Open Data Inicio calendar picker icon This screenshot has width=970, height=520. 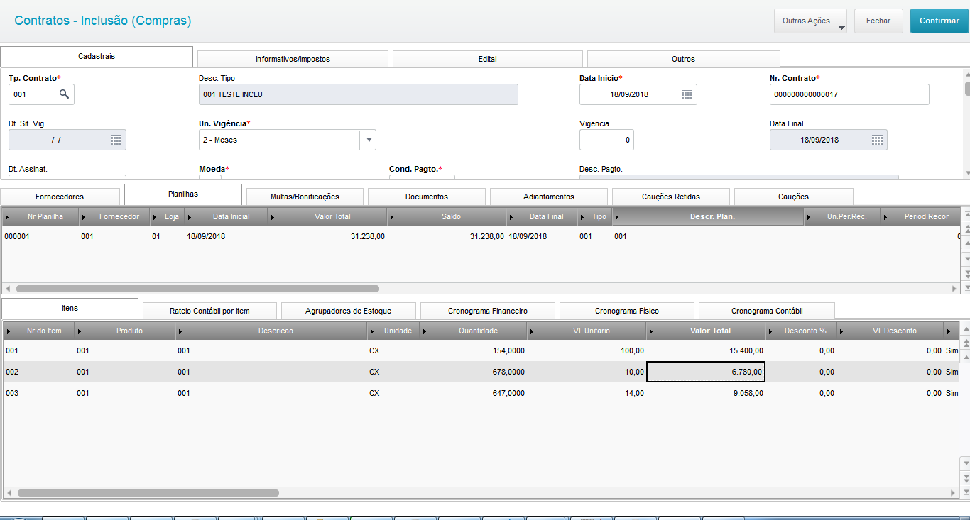click(687, 94)
